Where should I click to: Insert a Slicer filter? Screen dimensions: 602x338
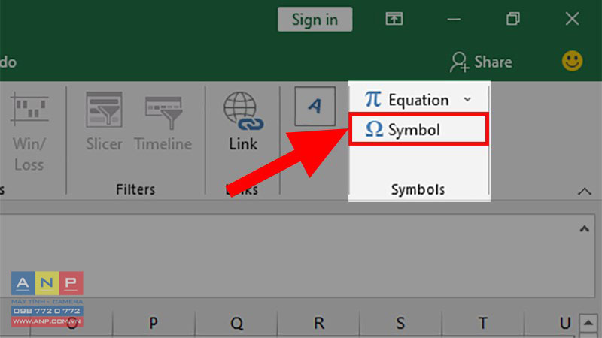[104, 122]
